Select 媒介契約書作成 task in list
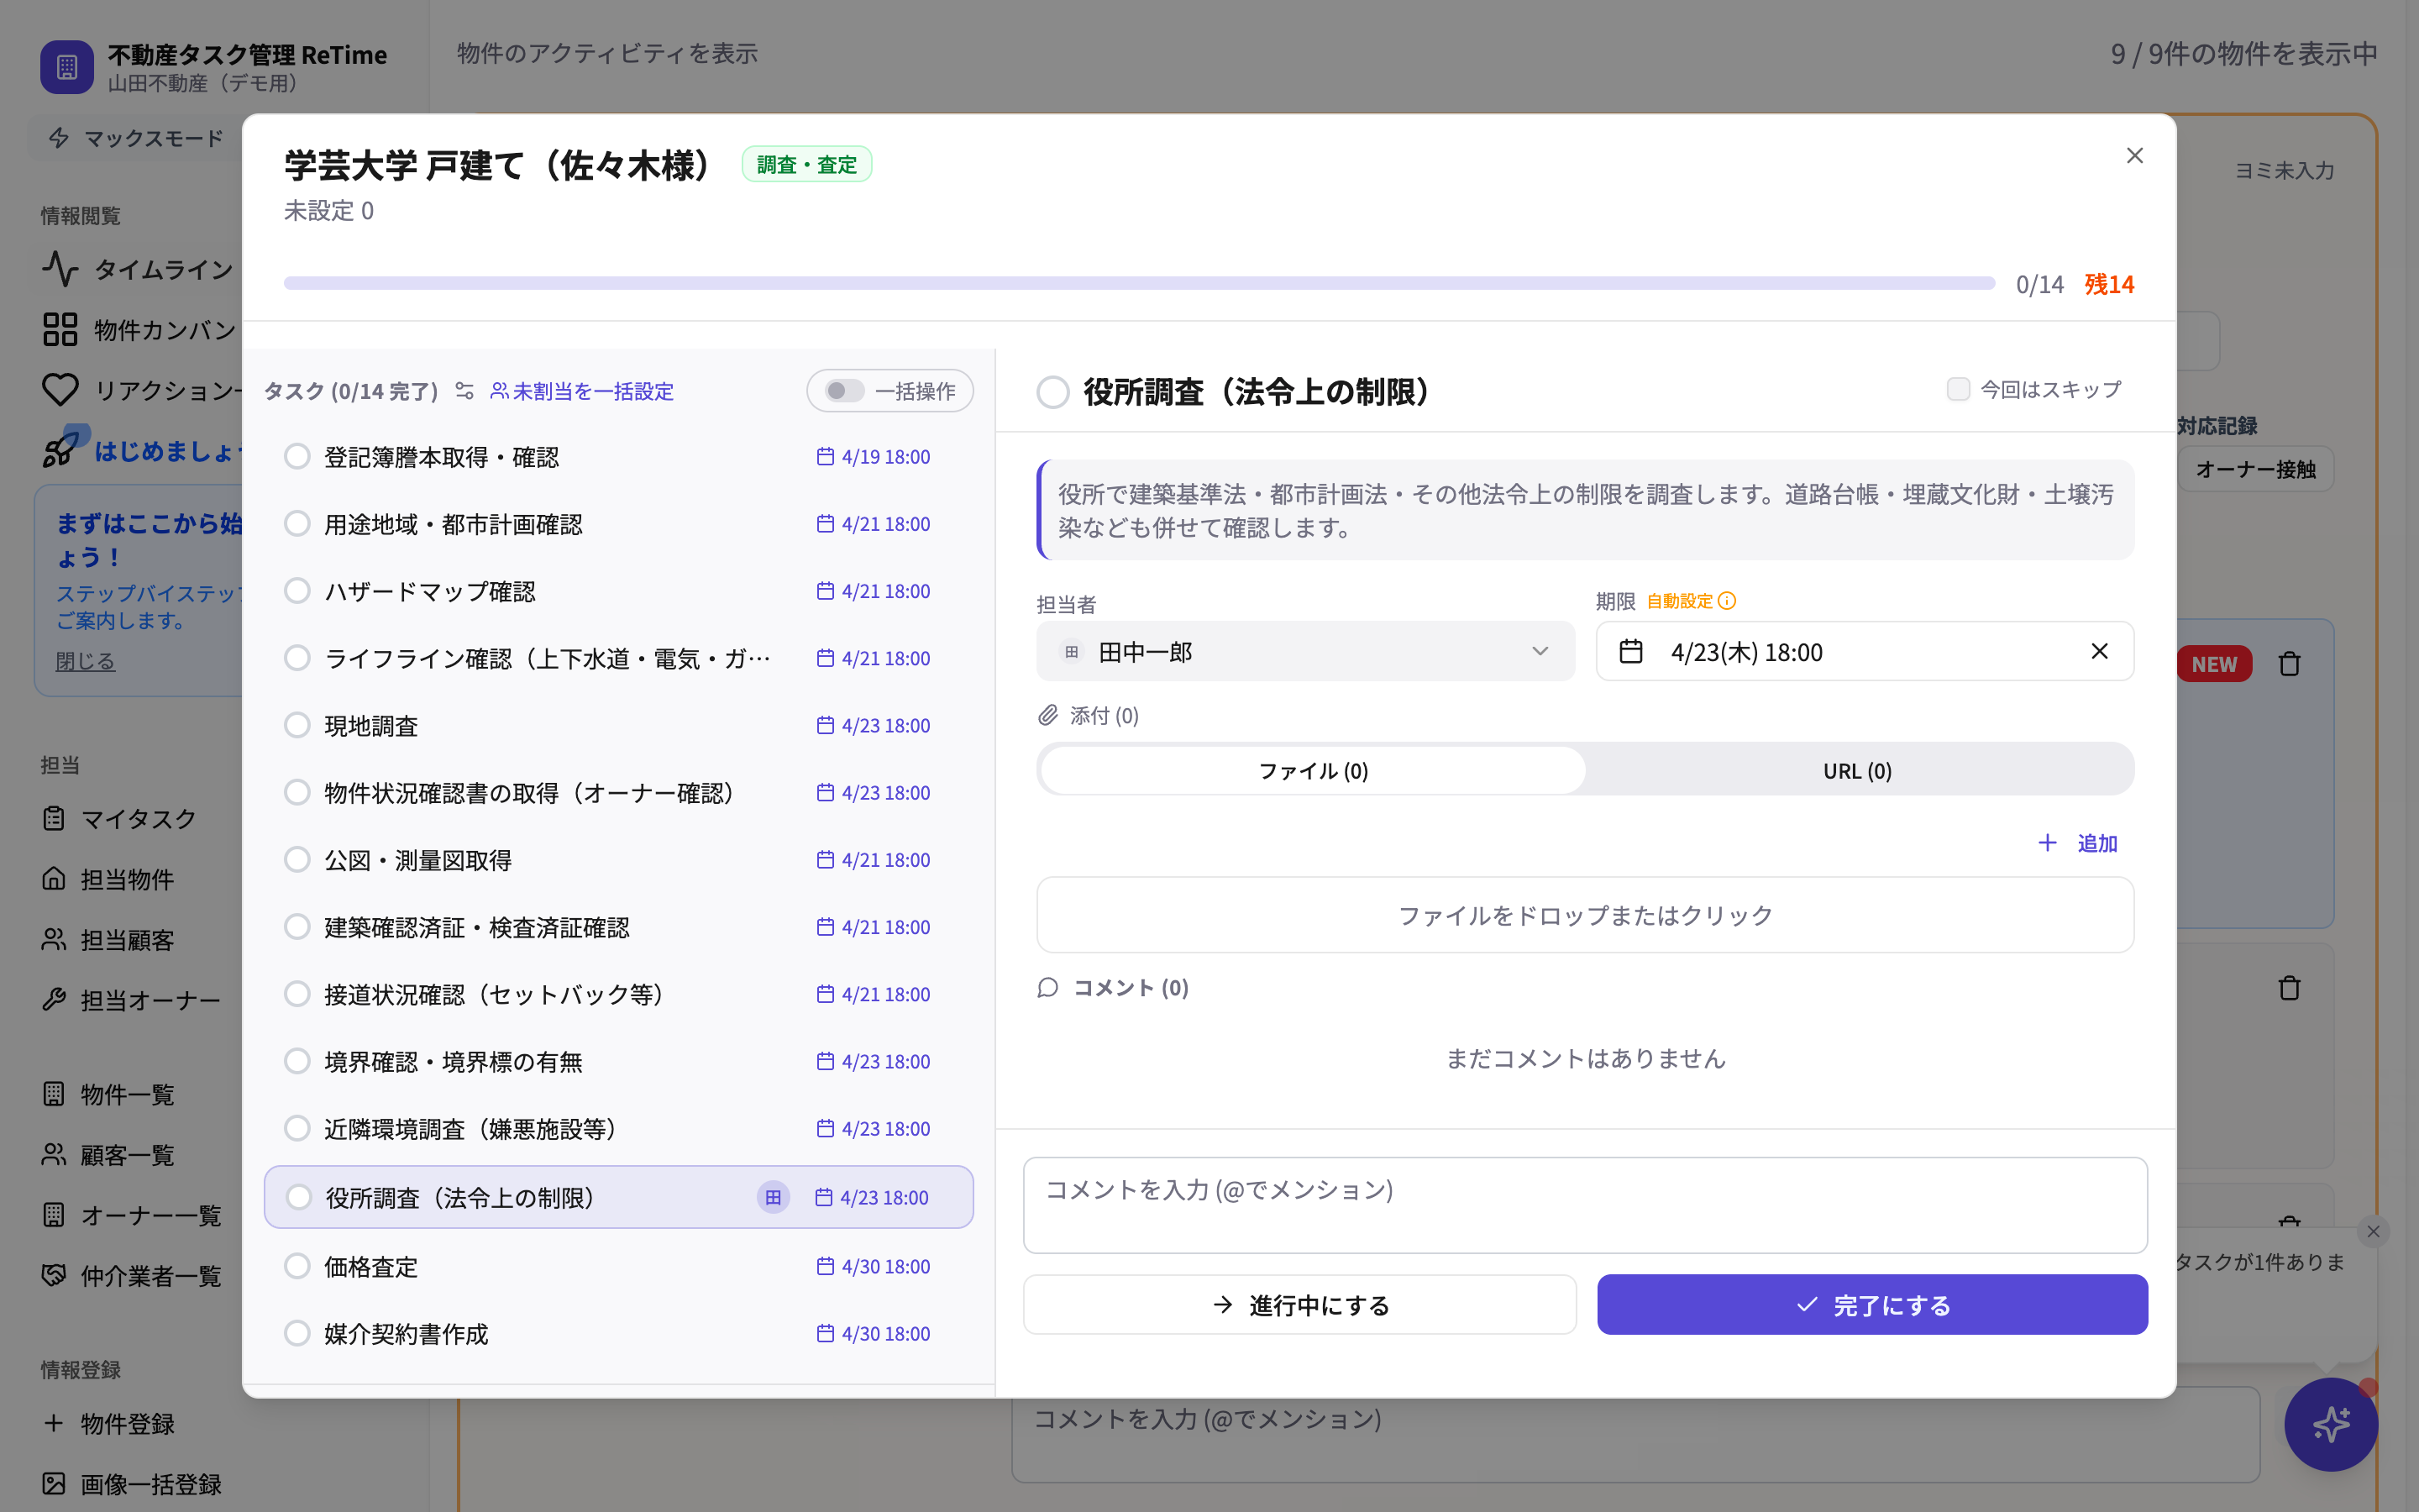Image resolution: width=2419 pixels, height=1512 pixels. (617, 1334)
